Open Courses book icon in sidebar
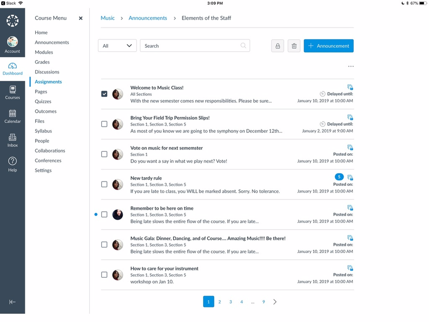The width and height of the screenshot is (429, 322). [12, 92]
